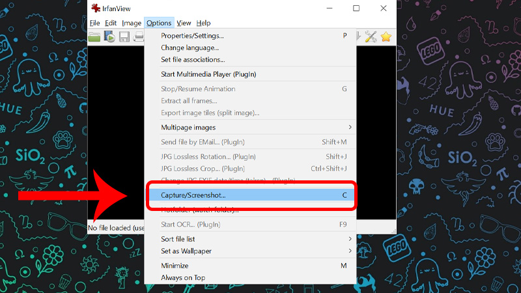Screen dimensions: 521x293
Task: Select Capture/Screenshot... menu item
Action: (x=250, y=195)
